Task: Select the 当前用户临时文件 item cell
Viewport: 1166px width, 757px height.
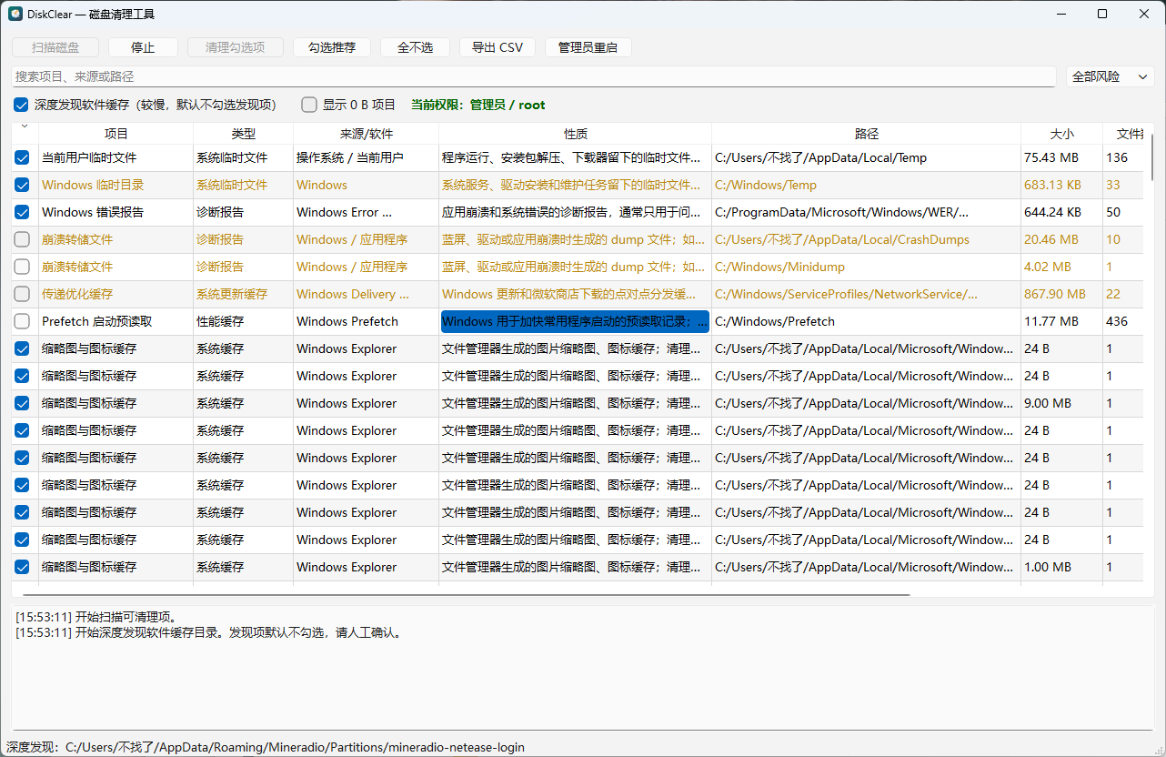Action: [116, 157]
